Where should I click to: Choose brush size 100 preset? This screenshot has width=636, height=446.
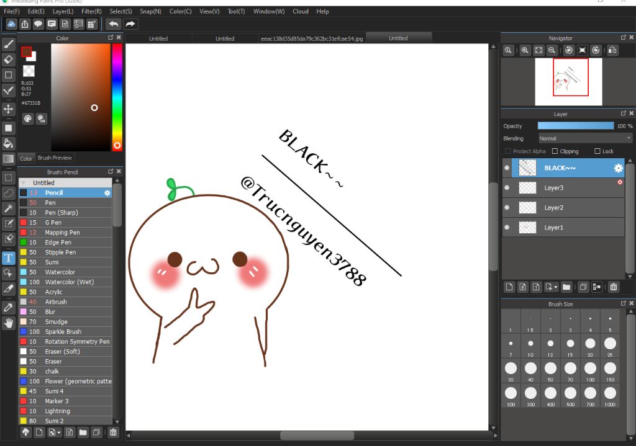pos(590,372)
